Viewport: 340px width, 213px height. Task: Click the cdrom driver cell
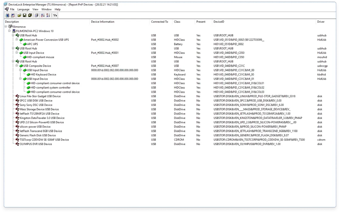coord(321,140)
